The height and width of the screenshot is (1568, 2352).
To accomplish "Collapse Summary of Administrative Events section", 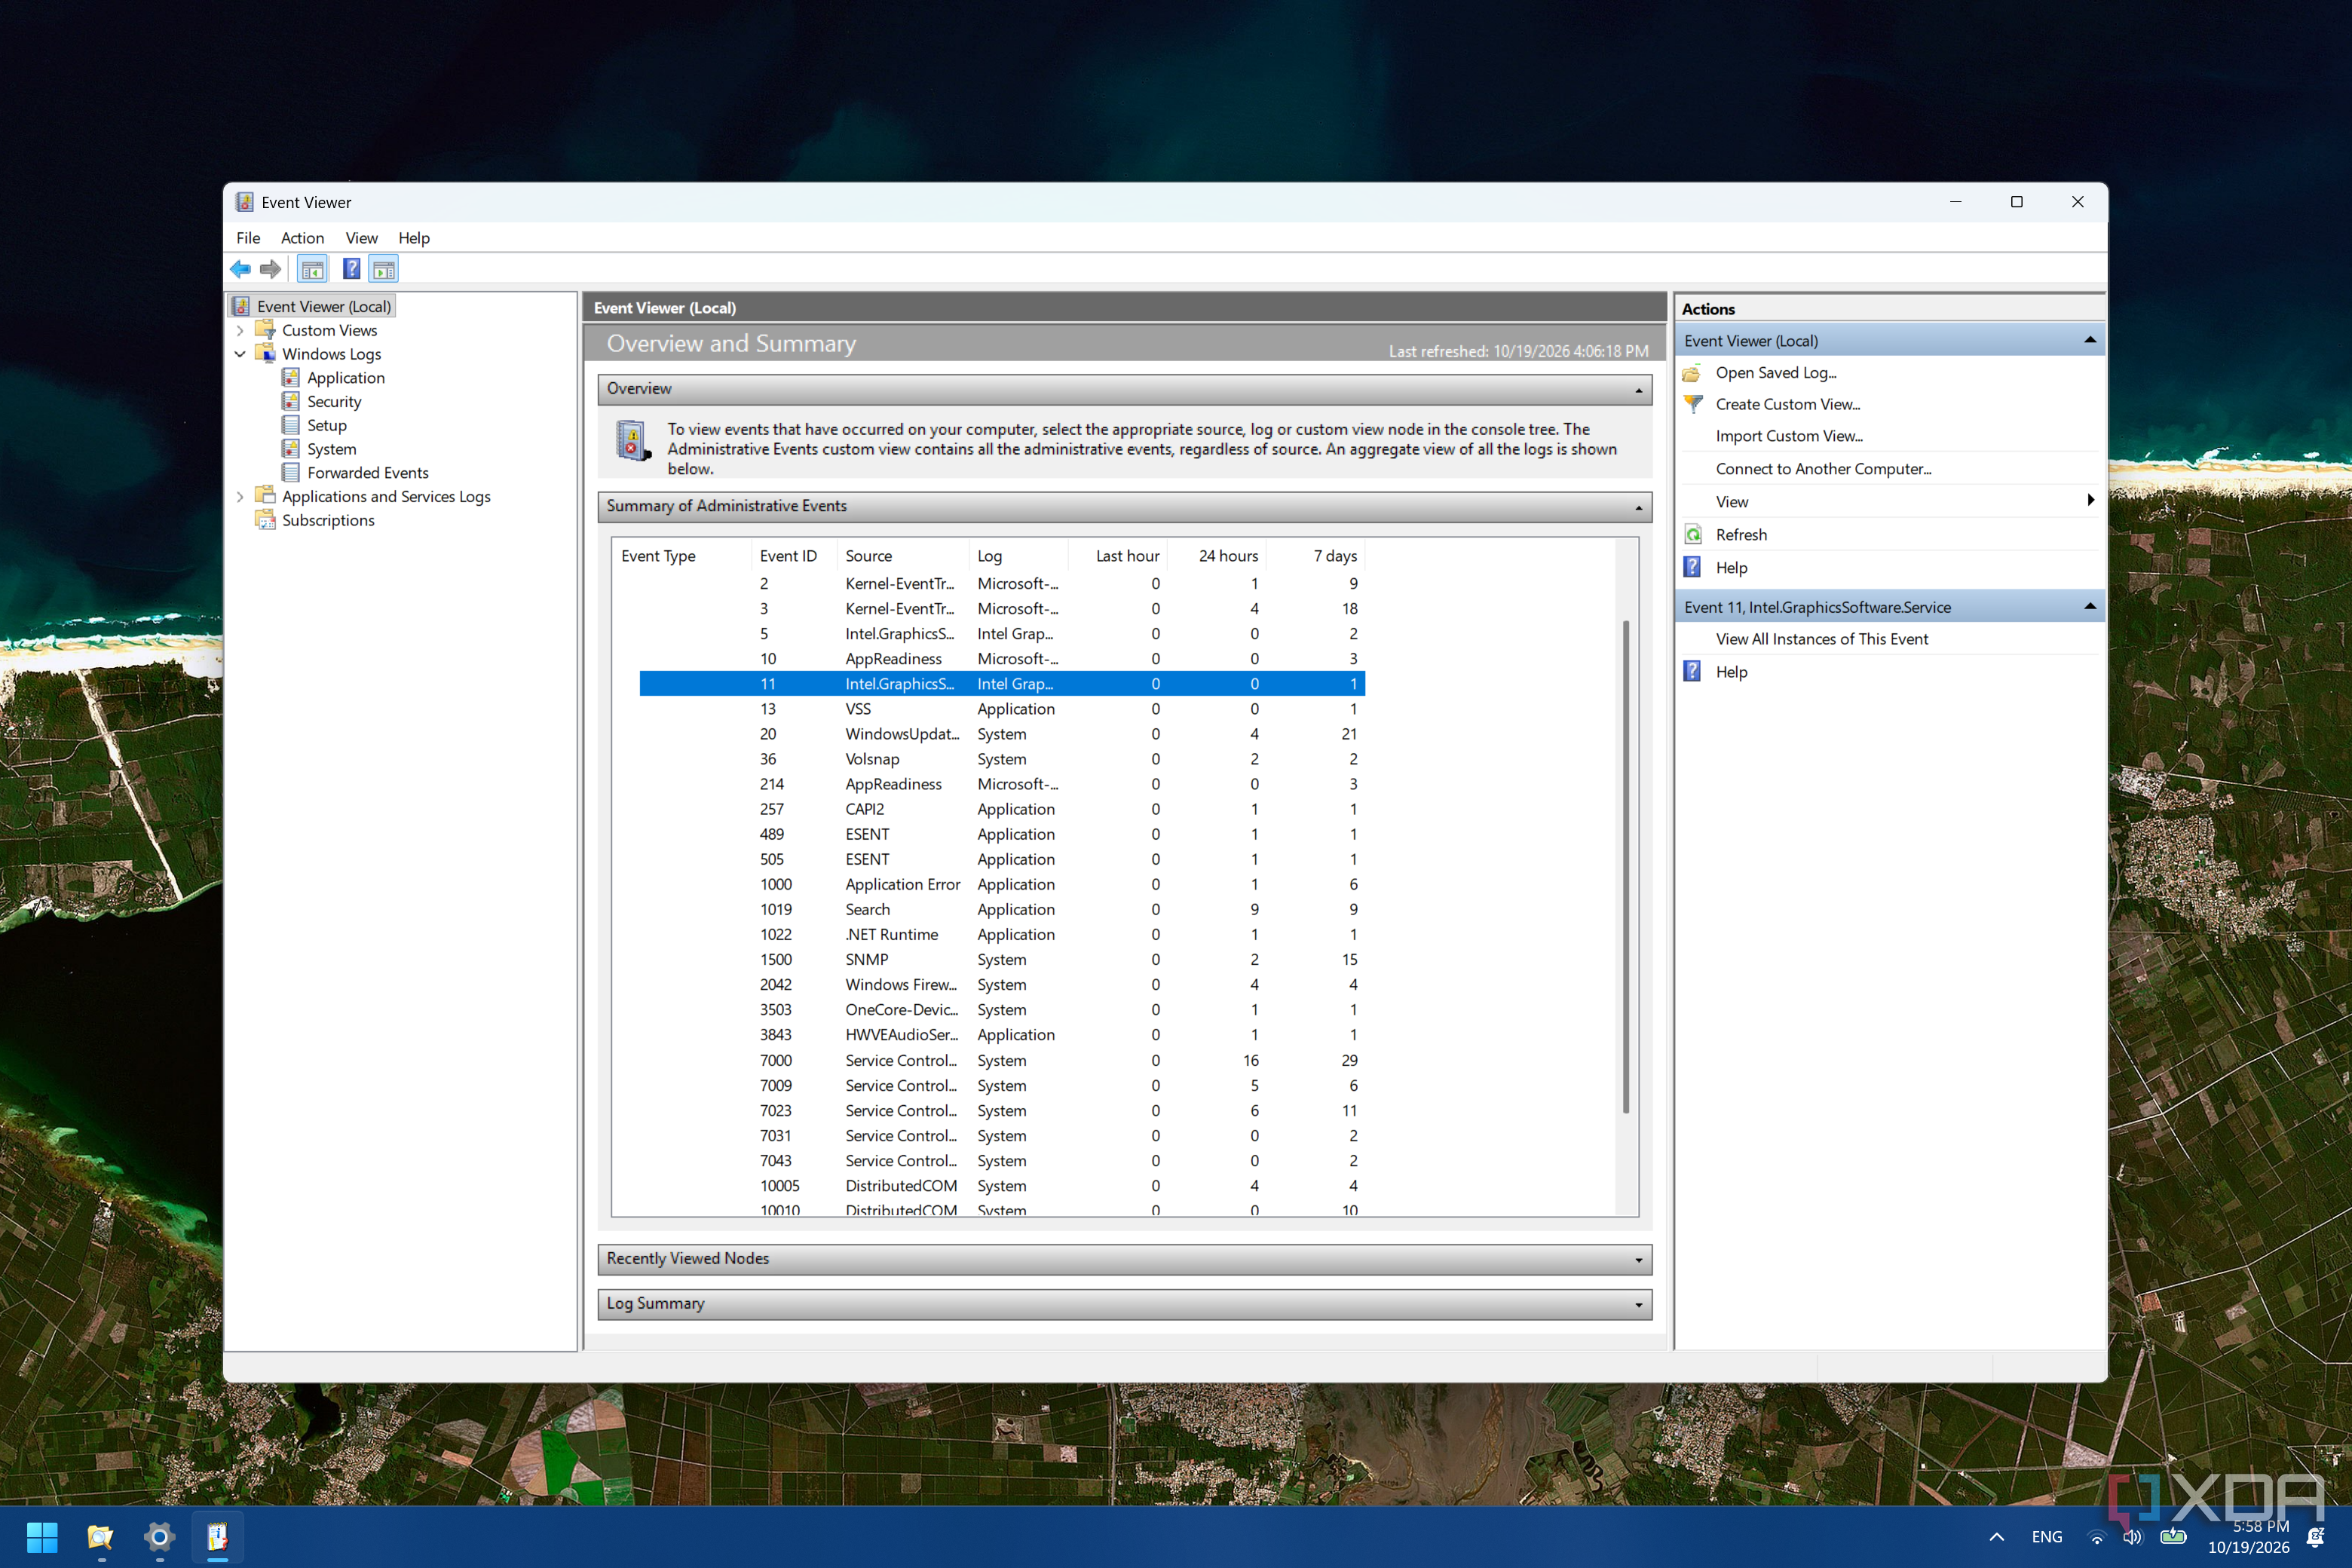I will [x=1638, y=508].
